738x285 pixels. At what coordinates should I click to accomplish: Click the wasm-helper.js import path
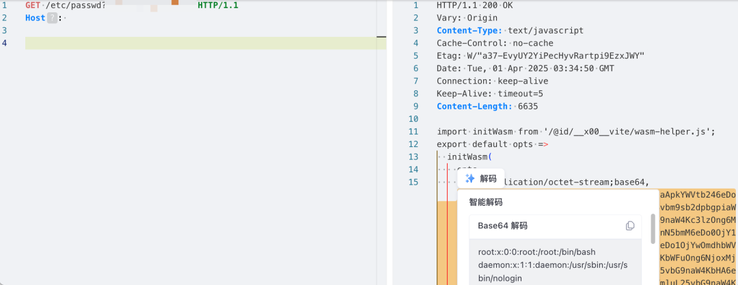point(635,131)
